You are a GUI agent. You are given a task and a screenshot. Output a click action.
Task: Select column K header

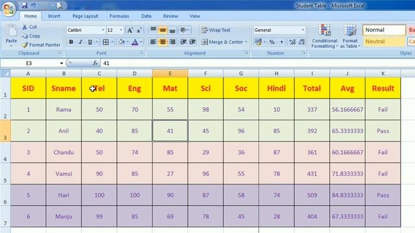383,73
